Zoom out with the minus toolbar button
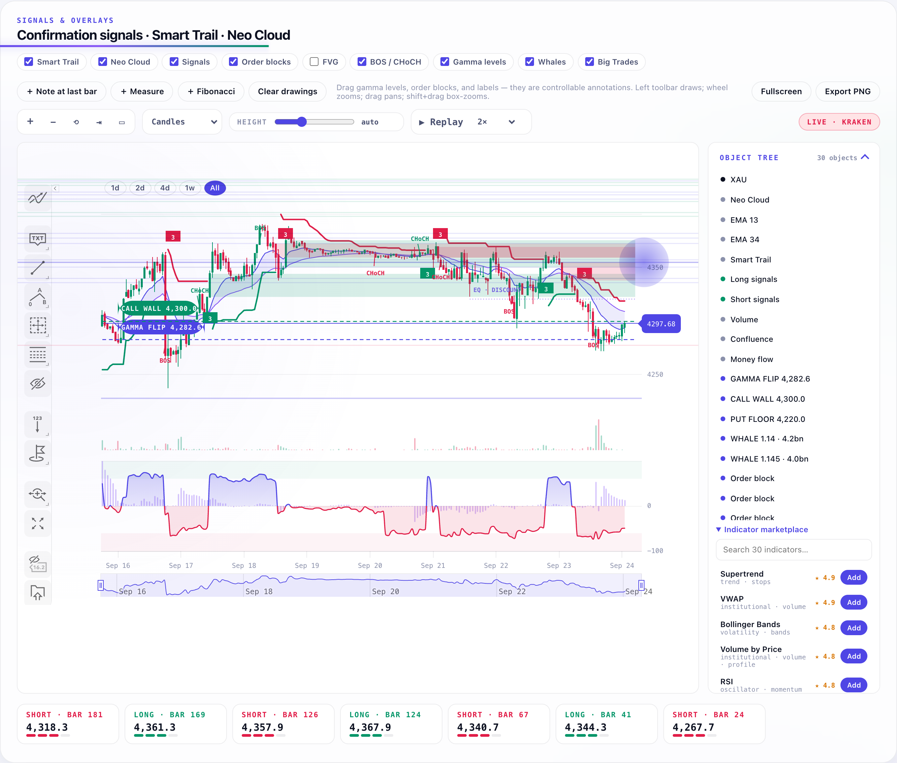Screen dimensions: 897x763 [53, 121]
